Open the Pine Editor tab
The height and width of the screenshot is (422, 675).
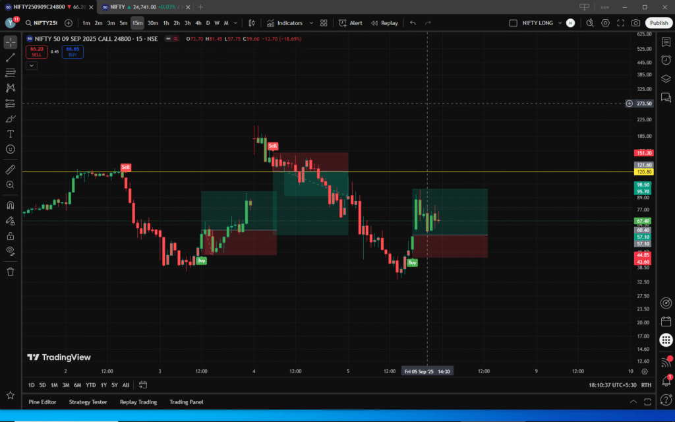coord(42,402)
